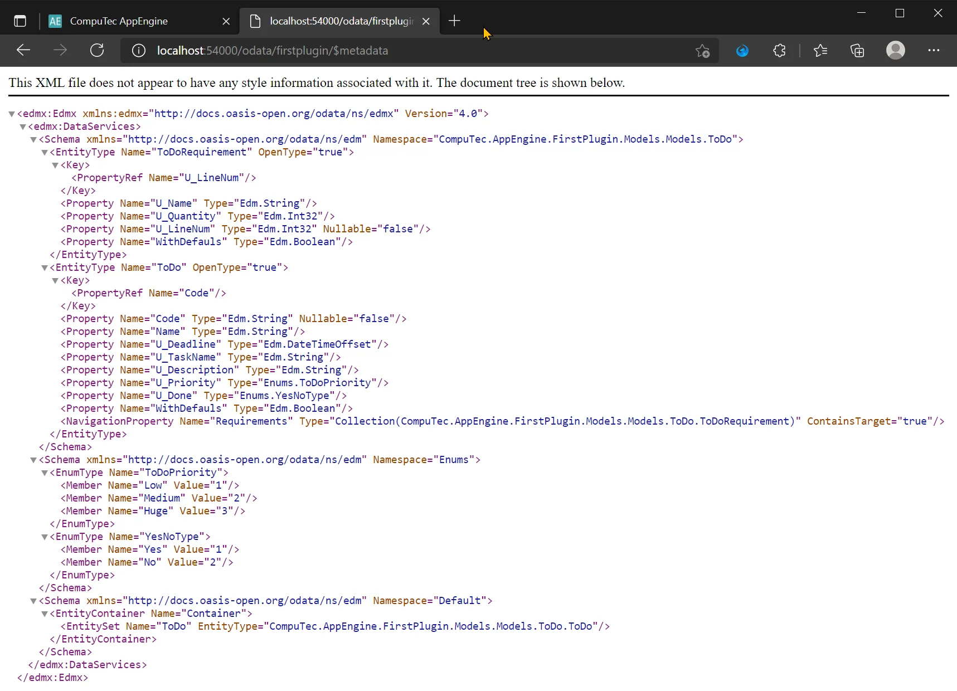Open the Extensions puzzle icon
The image size is (957, 691).
click(x=779, y=51)
